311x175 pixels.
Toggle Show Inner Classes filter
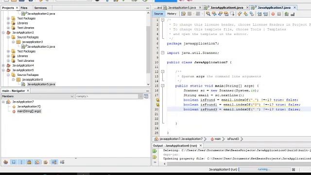click(37, 162)
